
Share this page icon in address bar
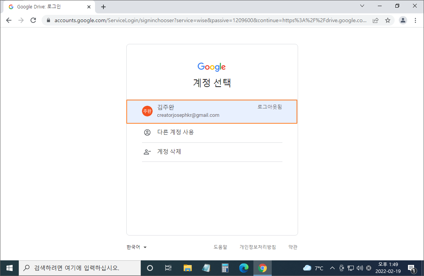[375, 20]
